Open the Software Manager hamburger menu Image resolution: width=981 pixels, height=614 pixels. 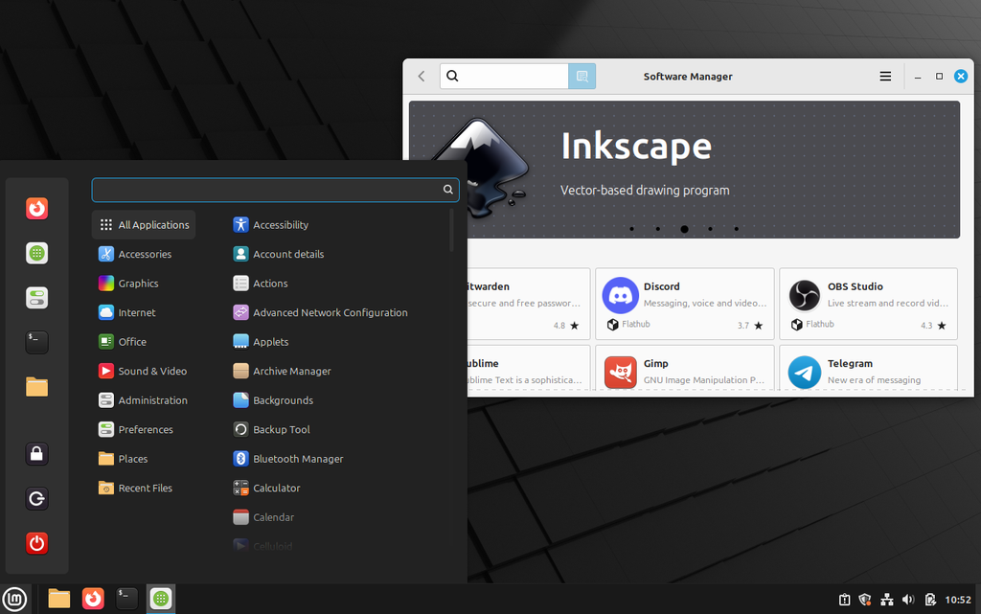click(885, 77)
